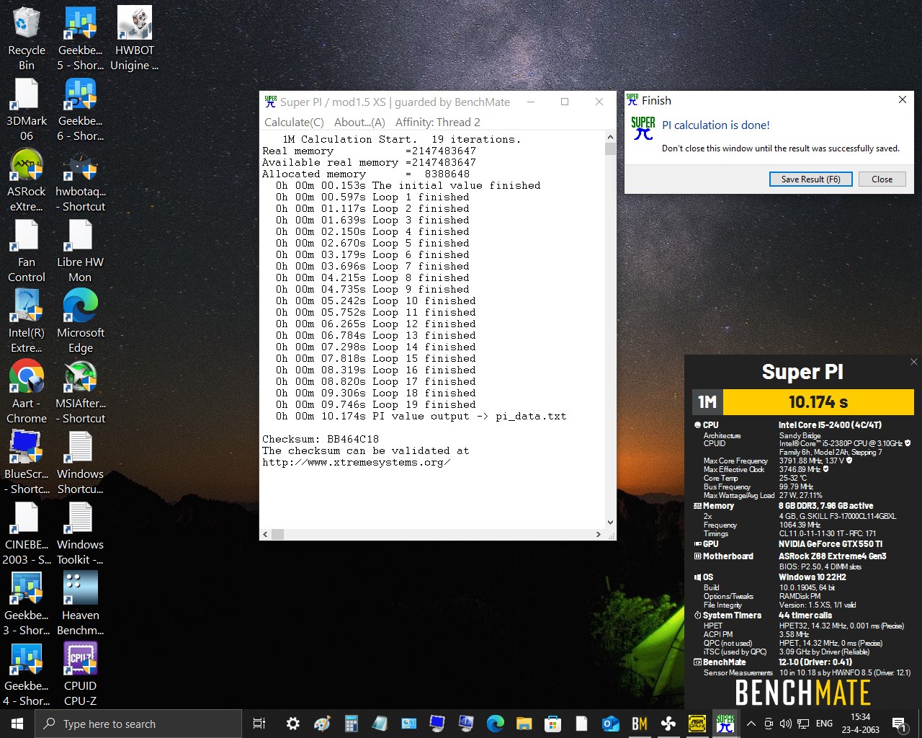This screenshot has width=922, height=738.
Task: Click the taskbar search box
Action: coord(138,724)
